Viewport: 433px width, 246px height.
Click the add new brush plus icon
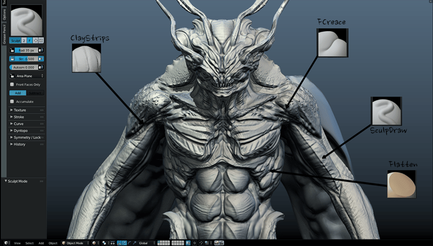click(x=36, y=41)
